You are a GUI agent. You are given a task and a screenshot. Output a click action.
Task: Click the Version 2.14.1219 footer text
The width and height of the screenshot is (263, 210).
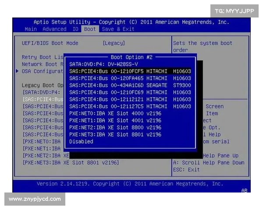[130, 184]
